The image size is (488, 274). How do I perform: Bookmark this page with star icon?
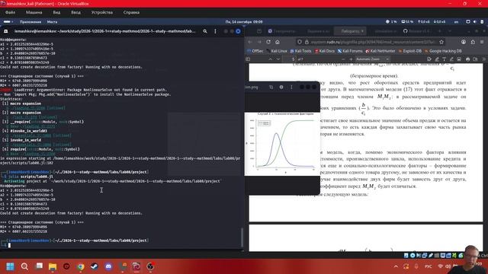[x=441, y=42]
